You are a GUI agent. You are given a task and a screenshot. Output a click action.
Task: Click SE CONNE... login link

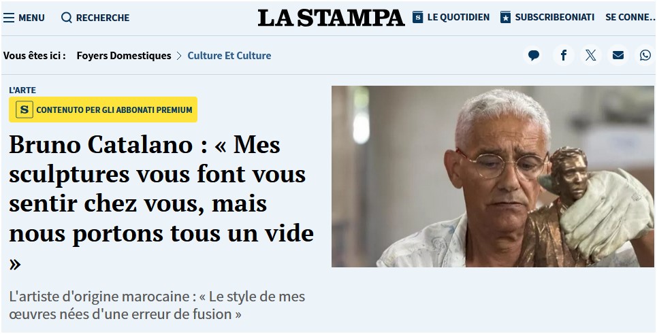tap(630, 17)
